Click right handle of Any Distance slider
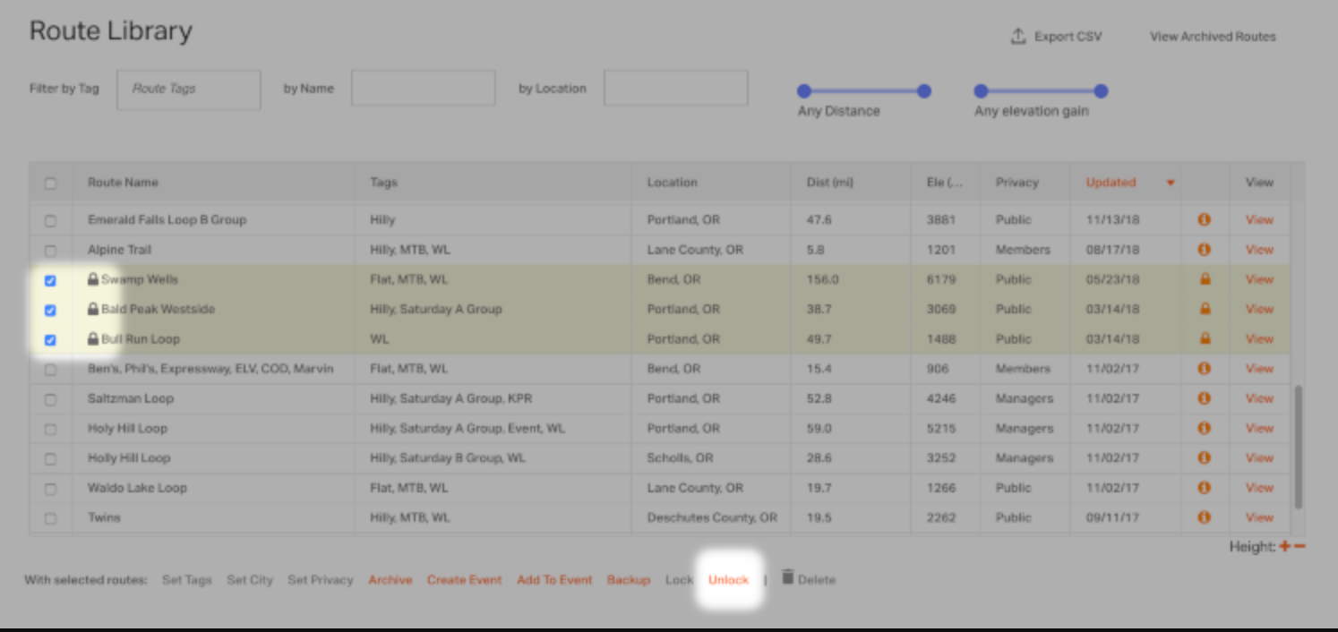 924,91
